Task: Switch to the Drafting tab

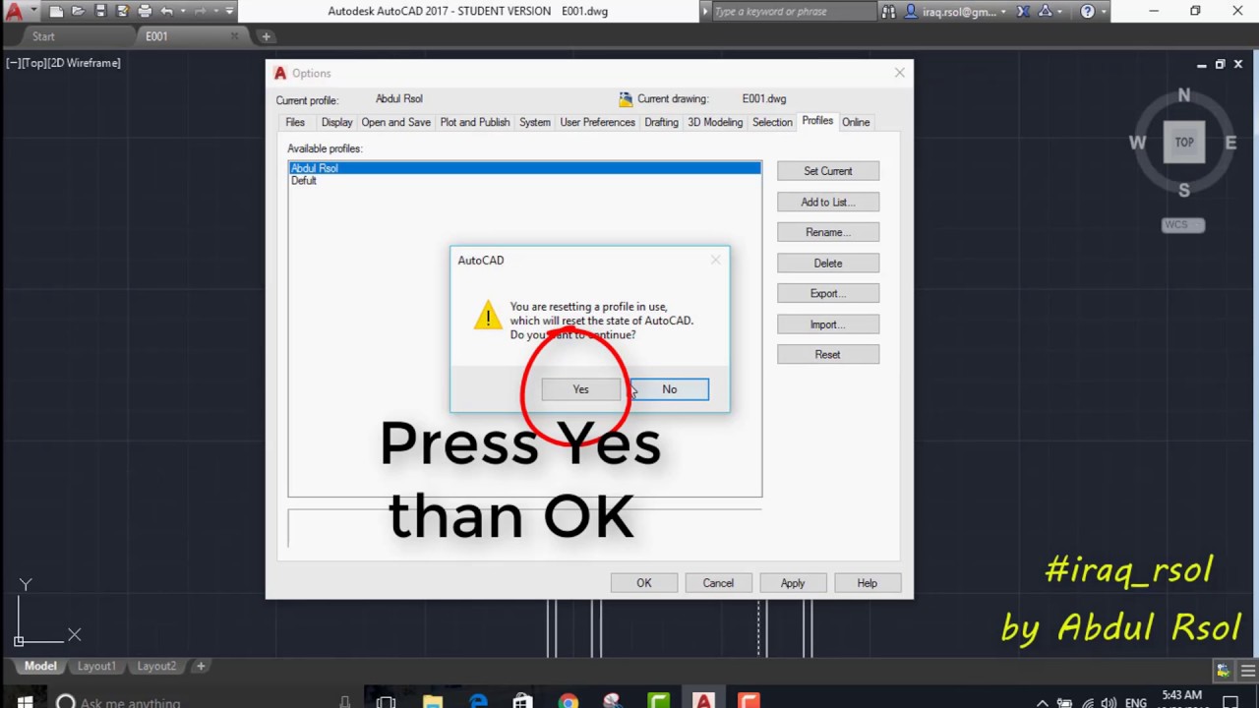Action: (661, 122)
